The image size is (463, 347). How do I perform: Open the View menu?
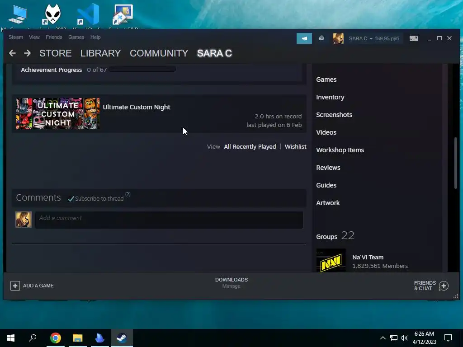point(34,37)
